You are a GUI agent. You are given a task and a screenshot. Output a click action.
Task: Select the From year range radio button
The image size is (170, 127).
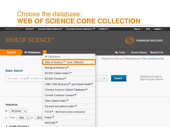[6, 117]
